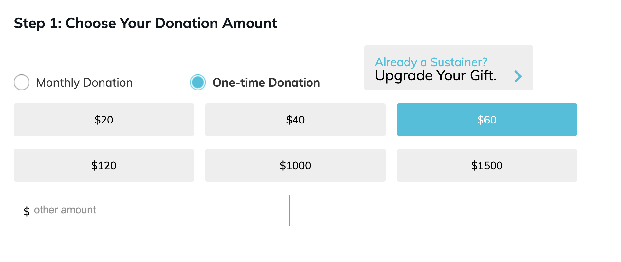The image size is (621, 262).
Task: Click the Step 1 donation amount heading
Action: coord(145,23)
